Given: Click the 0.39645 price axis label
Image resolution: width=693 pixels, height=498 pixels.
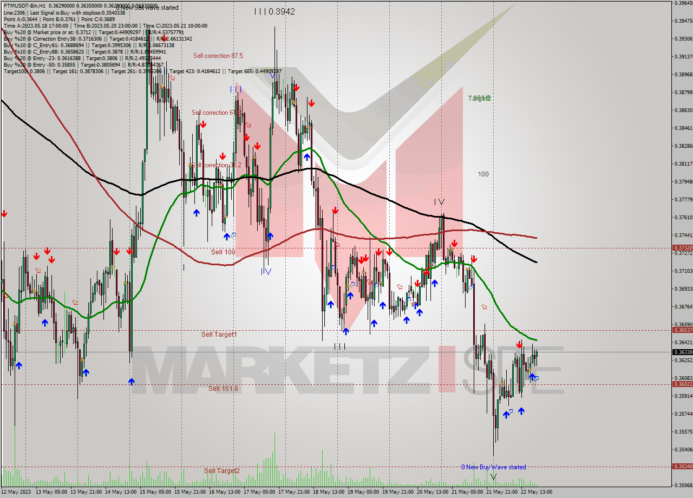Looking at the screenshot, I should coord(684,3).
